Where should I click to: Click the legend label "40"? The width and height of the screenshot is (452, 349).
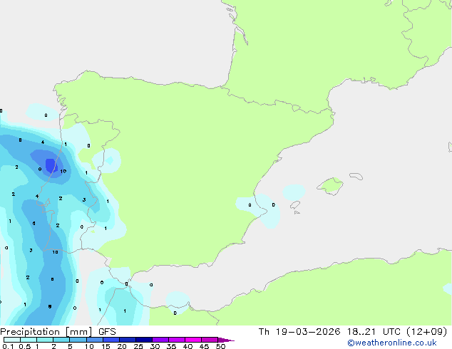click(188, 346)
